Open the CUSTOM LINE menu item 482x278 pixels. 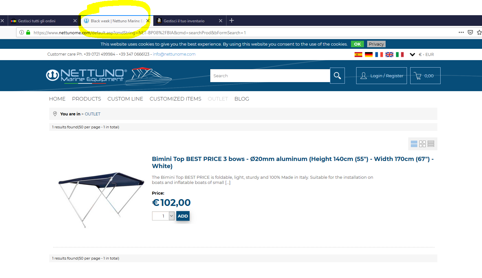[x=125, y=99]
